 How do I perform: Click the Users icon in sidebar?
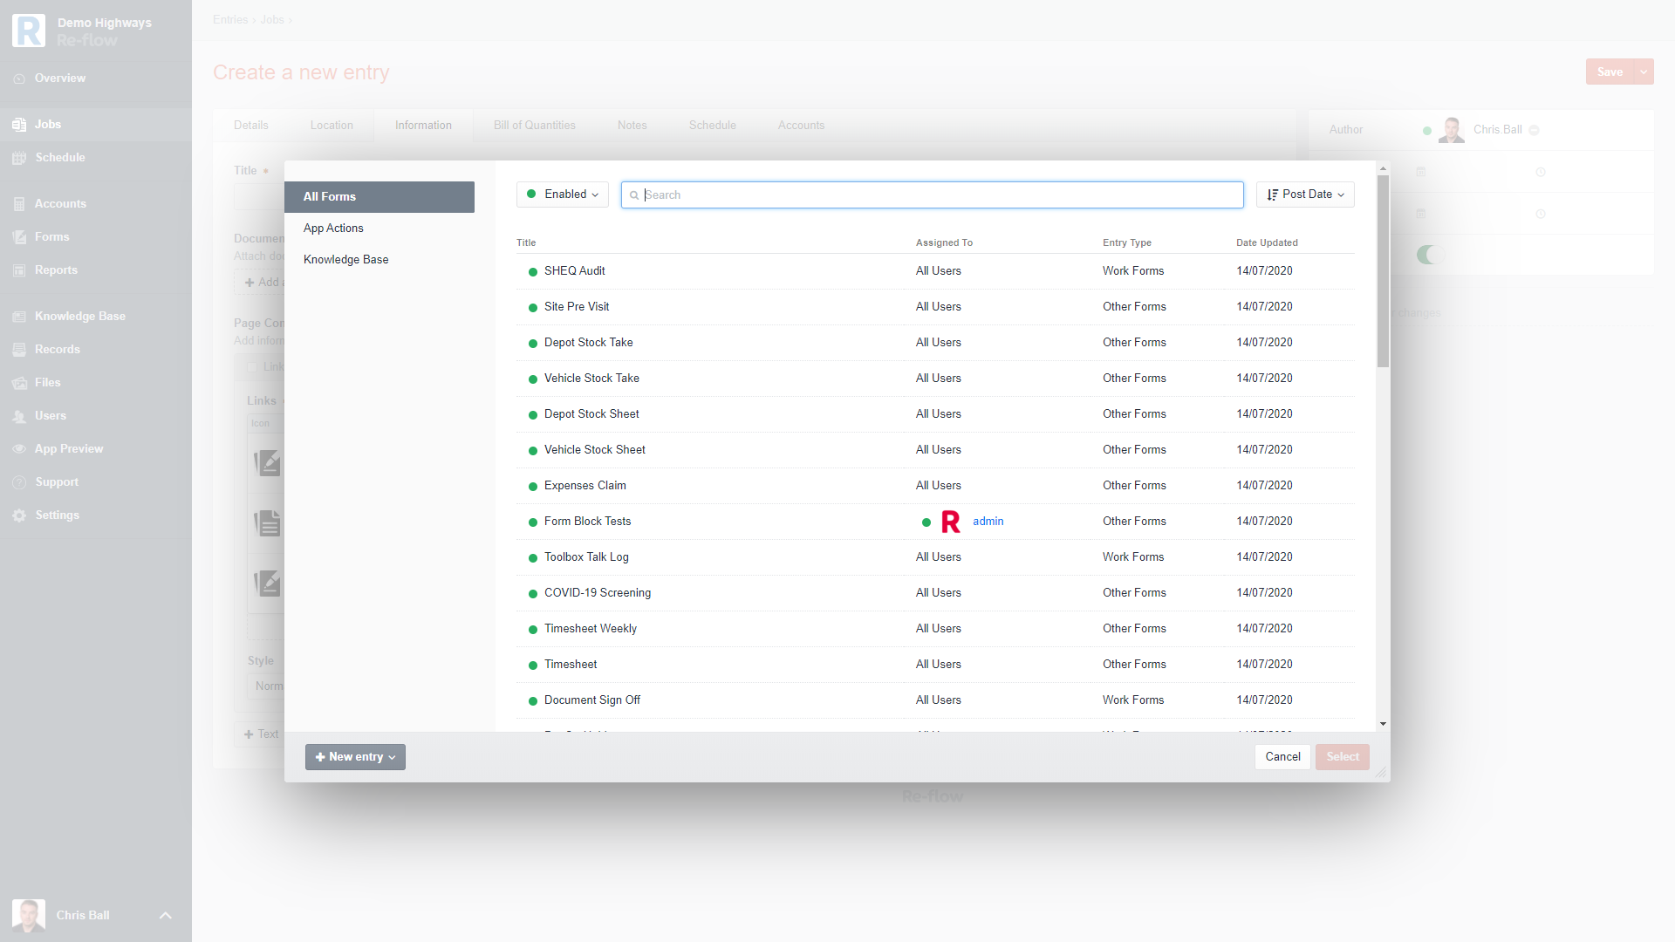coord(19,416)
